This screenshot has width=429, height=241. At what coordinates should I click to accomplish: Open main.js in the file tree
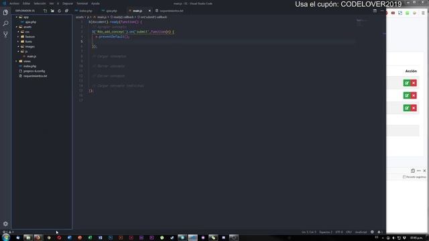coord(32,56)
